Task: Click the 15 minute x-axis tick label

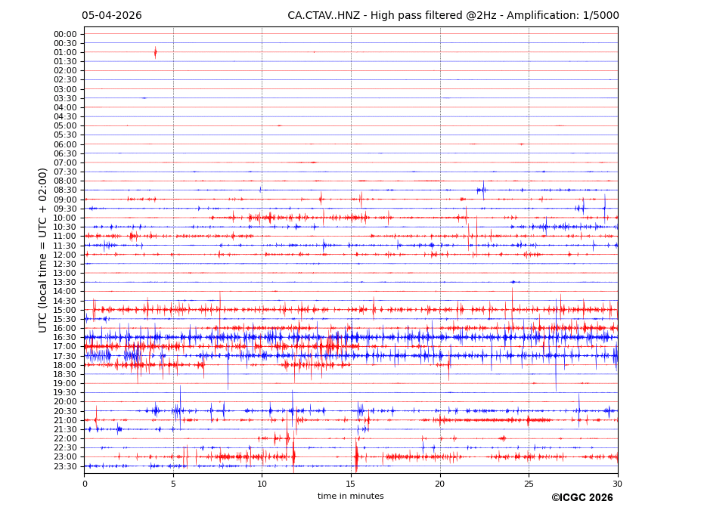Action: 351,484
